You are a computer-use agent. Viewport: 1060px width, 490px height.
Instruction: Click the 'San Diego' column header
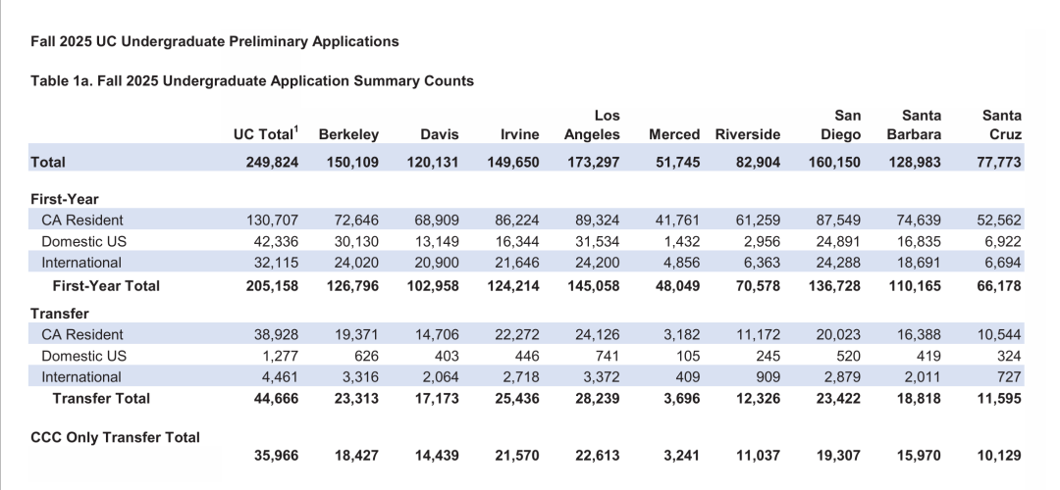(841, 124)
